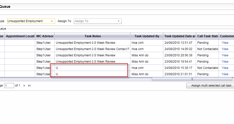Sort by Task Updated By column
Viewport: 234px width, 124px height.
(147, 36)
